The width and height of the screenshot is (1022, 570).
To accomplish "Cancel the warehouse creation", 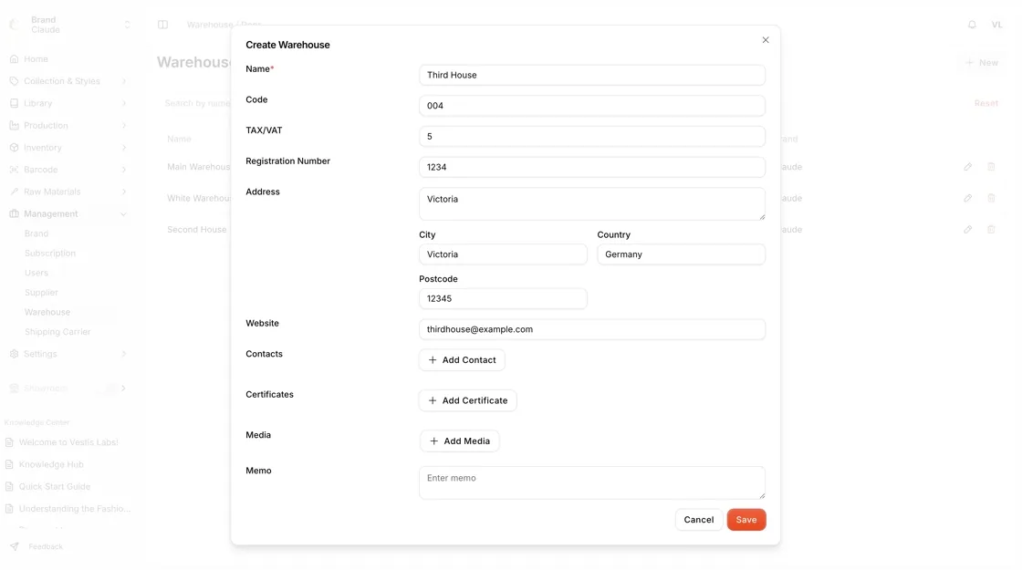I will [699, 519].
